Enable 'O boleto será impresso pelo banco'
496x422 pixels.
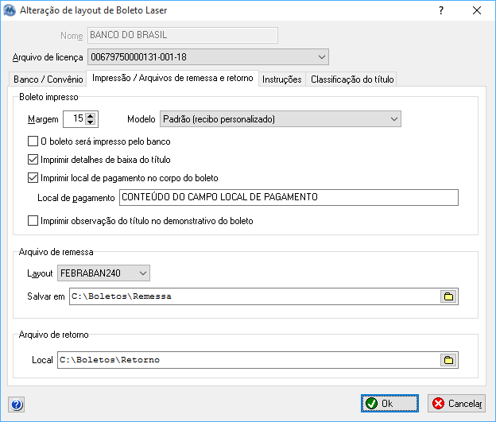[x=33, y=141]
